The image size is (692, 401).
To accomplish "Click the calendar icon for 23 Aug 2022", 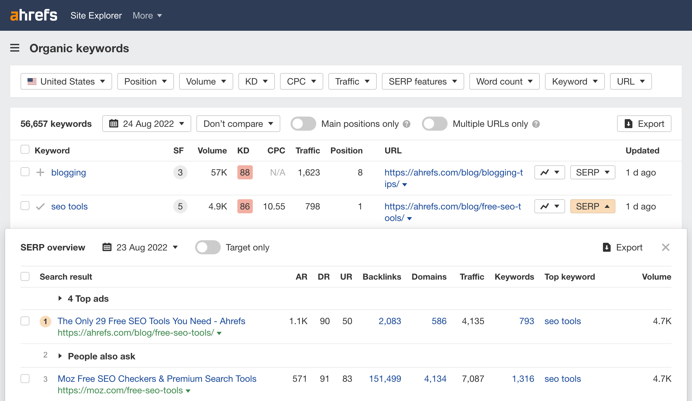I will click(107, 247).
